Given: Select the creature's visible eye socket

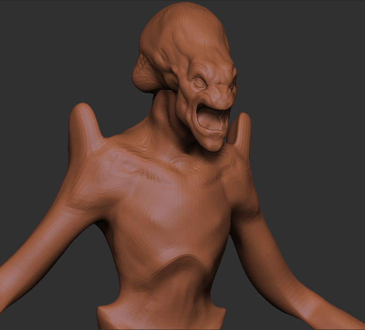Looking at the screenshot, I should [x=200, y=82].
